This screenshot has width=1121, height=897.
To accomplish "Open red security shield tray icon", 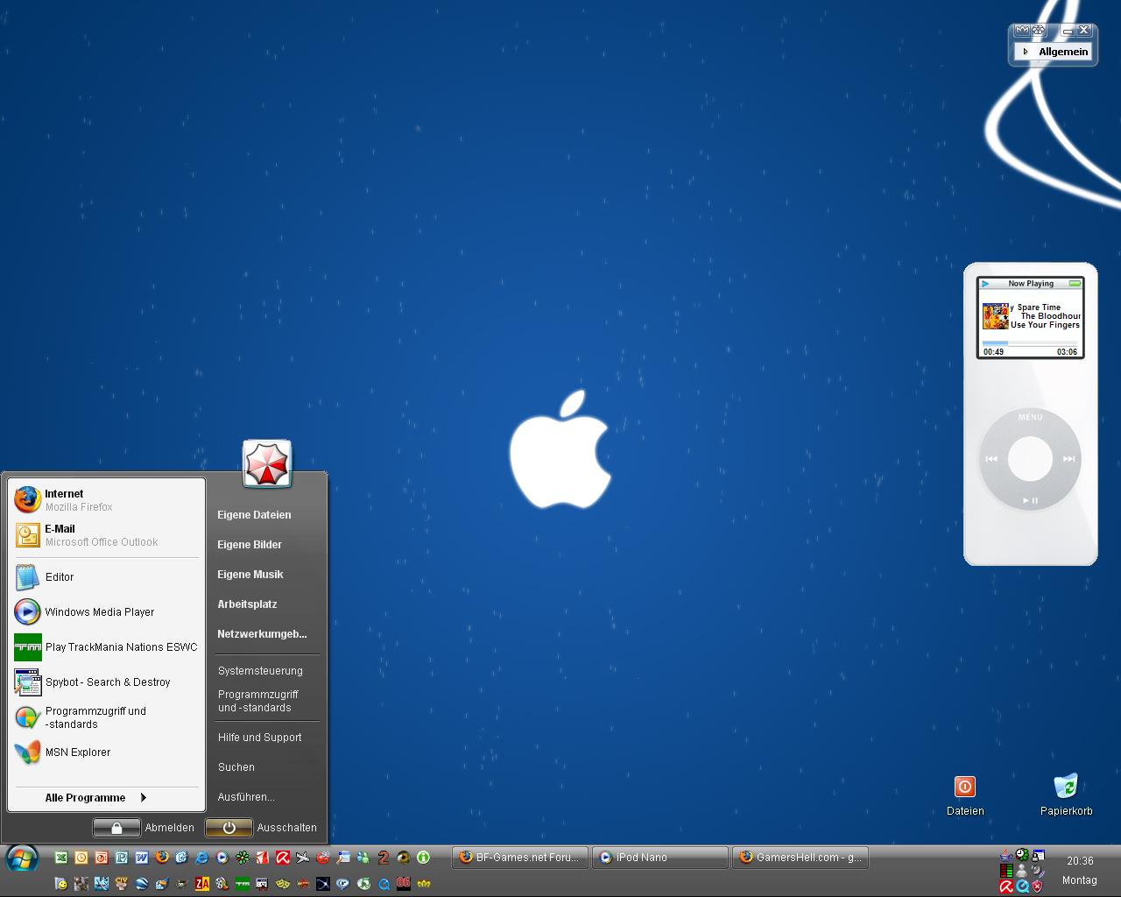I will (x=1037, y=886).
